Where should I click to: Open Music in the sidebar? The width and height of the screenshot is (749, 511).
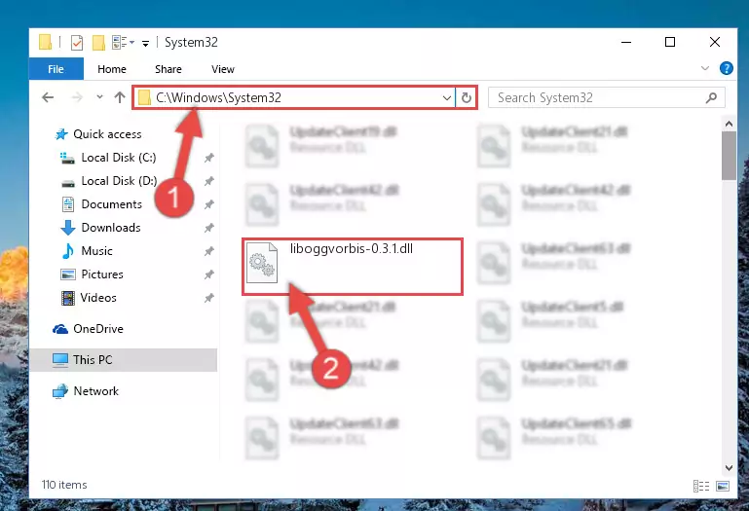(97, 251)
